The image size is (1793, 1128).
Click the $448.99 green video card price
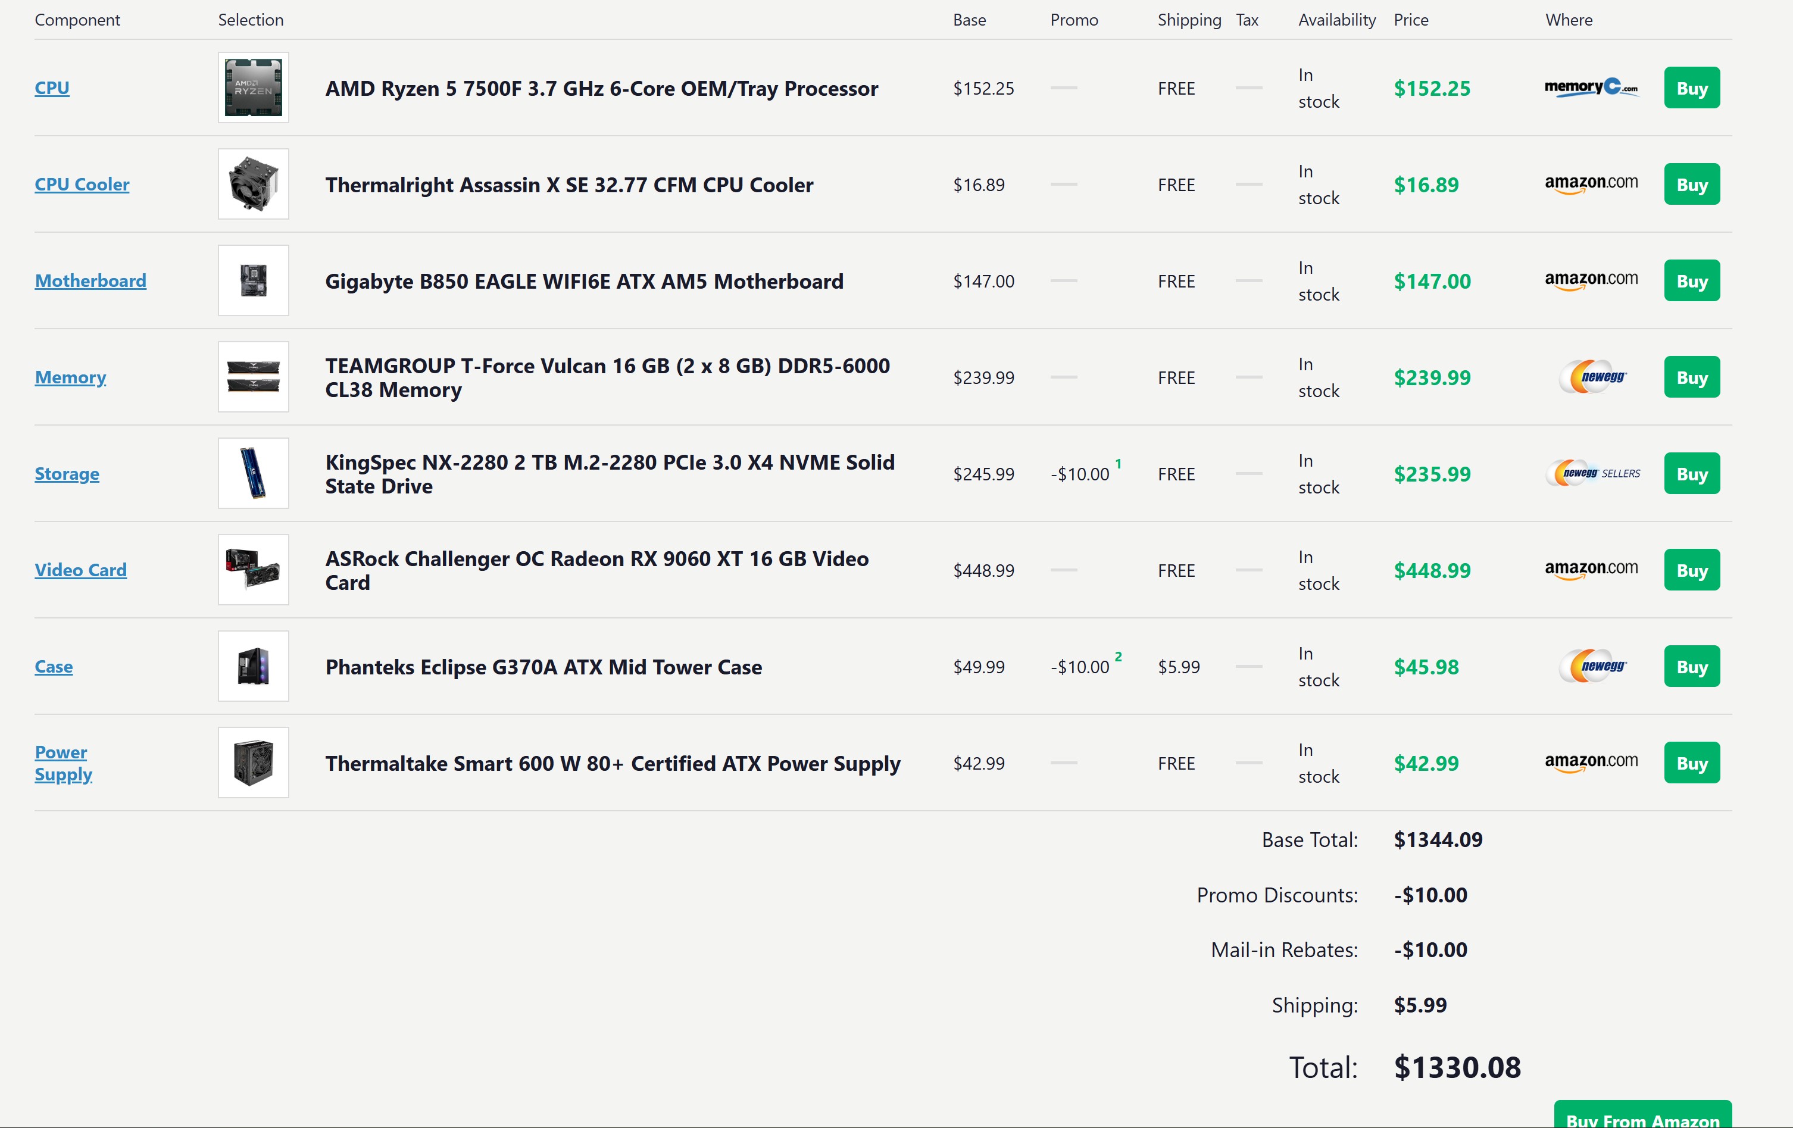[x=1432, y=570]
